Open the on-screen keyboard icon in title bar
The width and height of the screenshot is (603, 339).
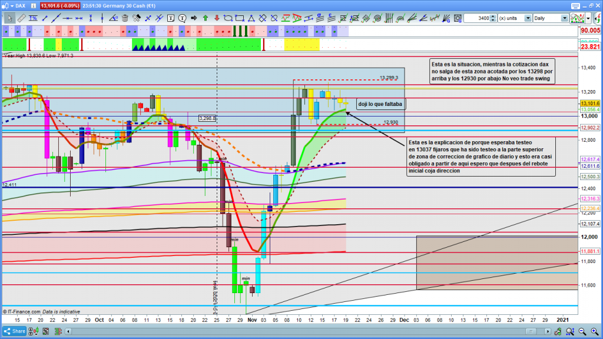pos(575,6)
